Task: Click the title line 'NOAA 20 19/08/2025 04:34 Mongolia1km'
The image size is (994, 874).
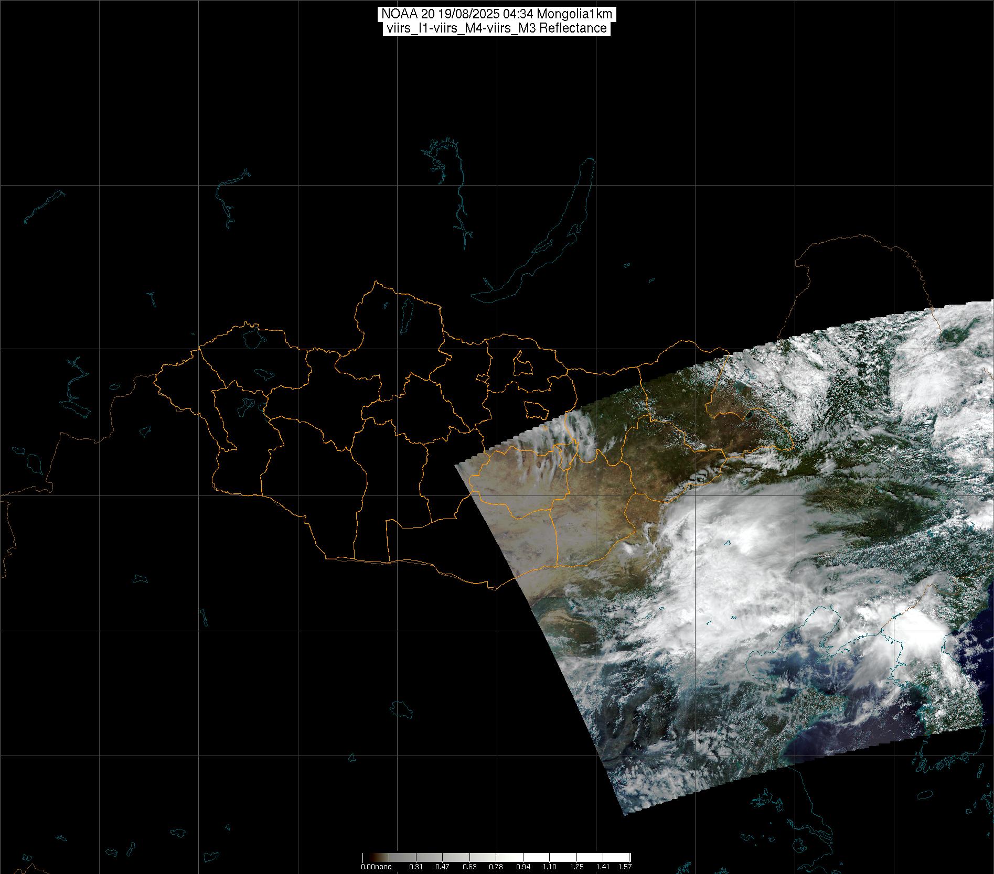Action: tap(496, 14)
